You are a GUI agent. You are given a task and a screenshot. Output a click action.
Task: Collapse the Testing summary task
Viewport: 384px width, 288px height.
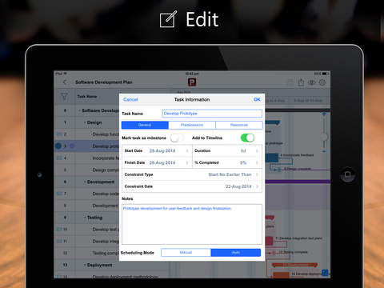[x=85, y=218]
